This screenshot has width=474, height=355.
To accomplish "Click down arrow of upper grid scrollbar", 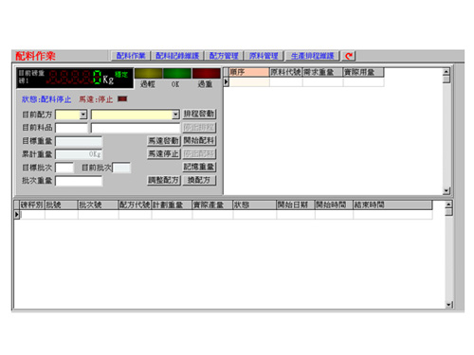I will pyautogui.click(x=447, y=190).
